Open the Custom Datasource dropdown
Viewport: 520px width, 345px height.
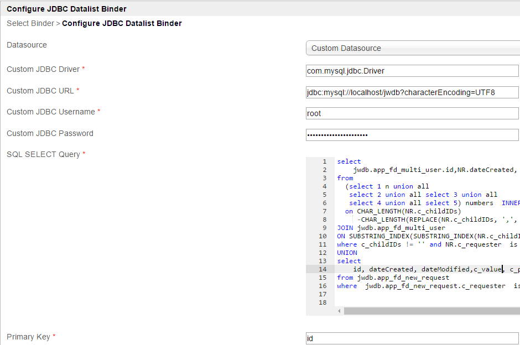click(412, 48)
